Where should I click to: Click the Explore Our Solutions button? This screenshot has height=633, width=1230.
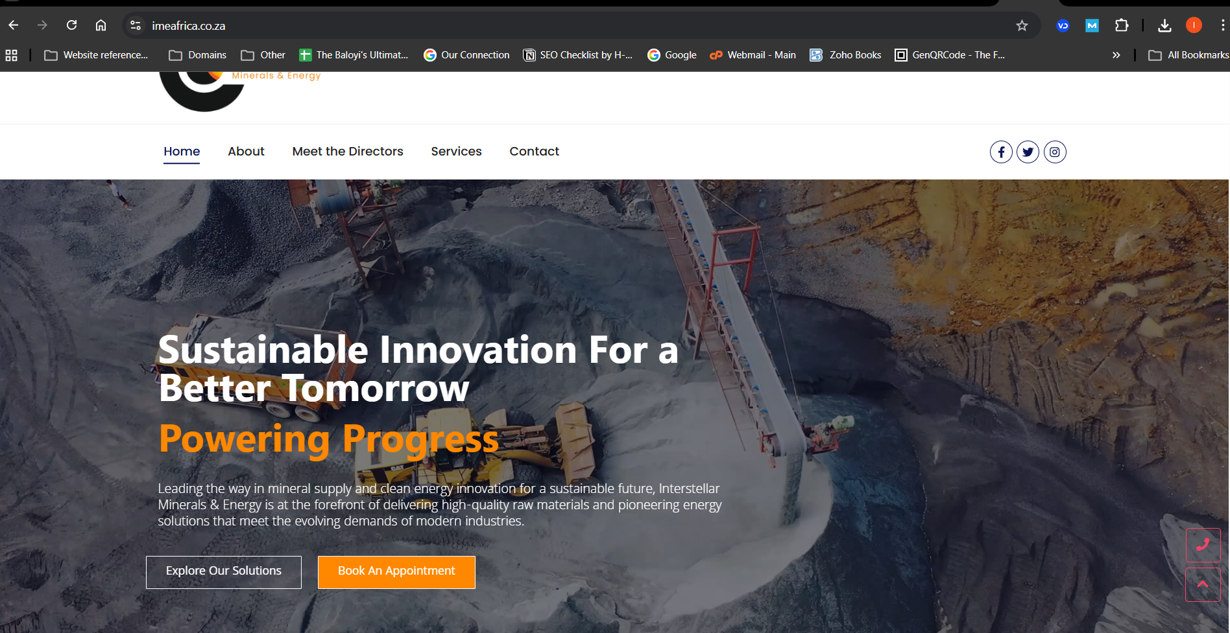click(224, 571)
